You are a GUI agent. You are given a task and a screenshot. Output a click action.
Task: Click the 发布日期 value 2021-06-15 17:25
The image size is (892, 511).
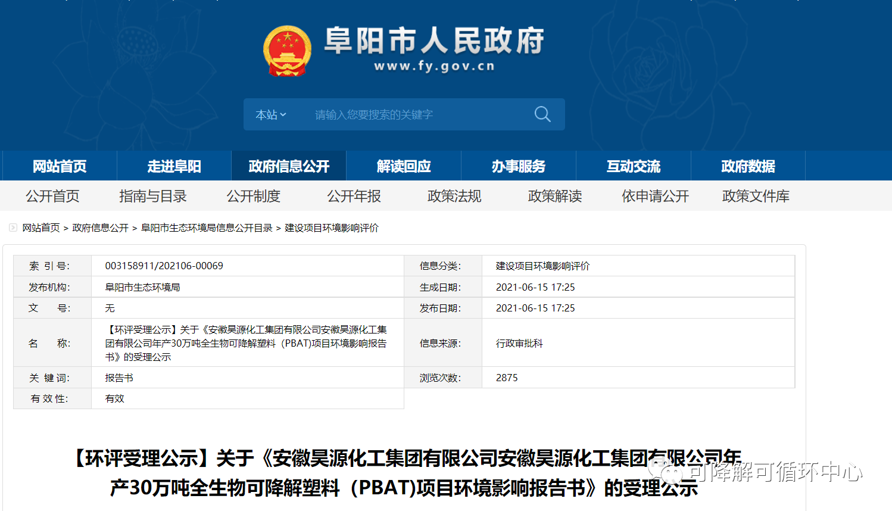pos(535,308)
